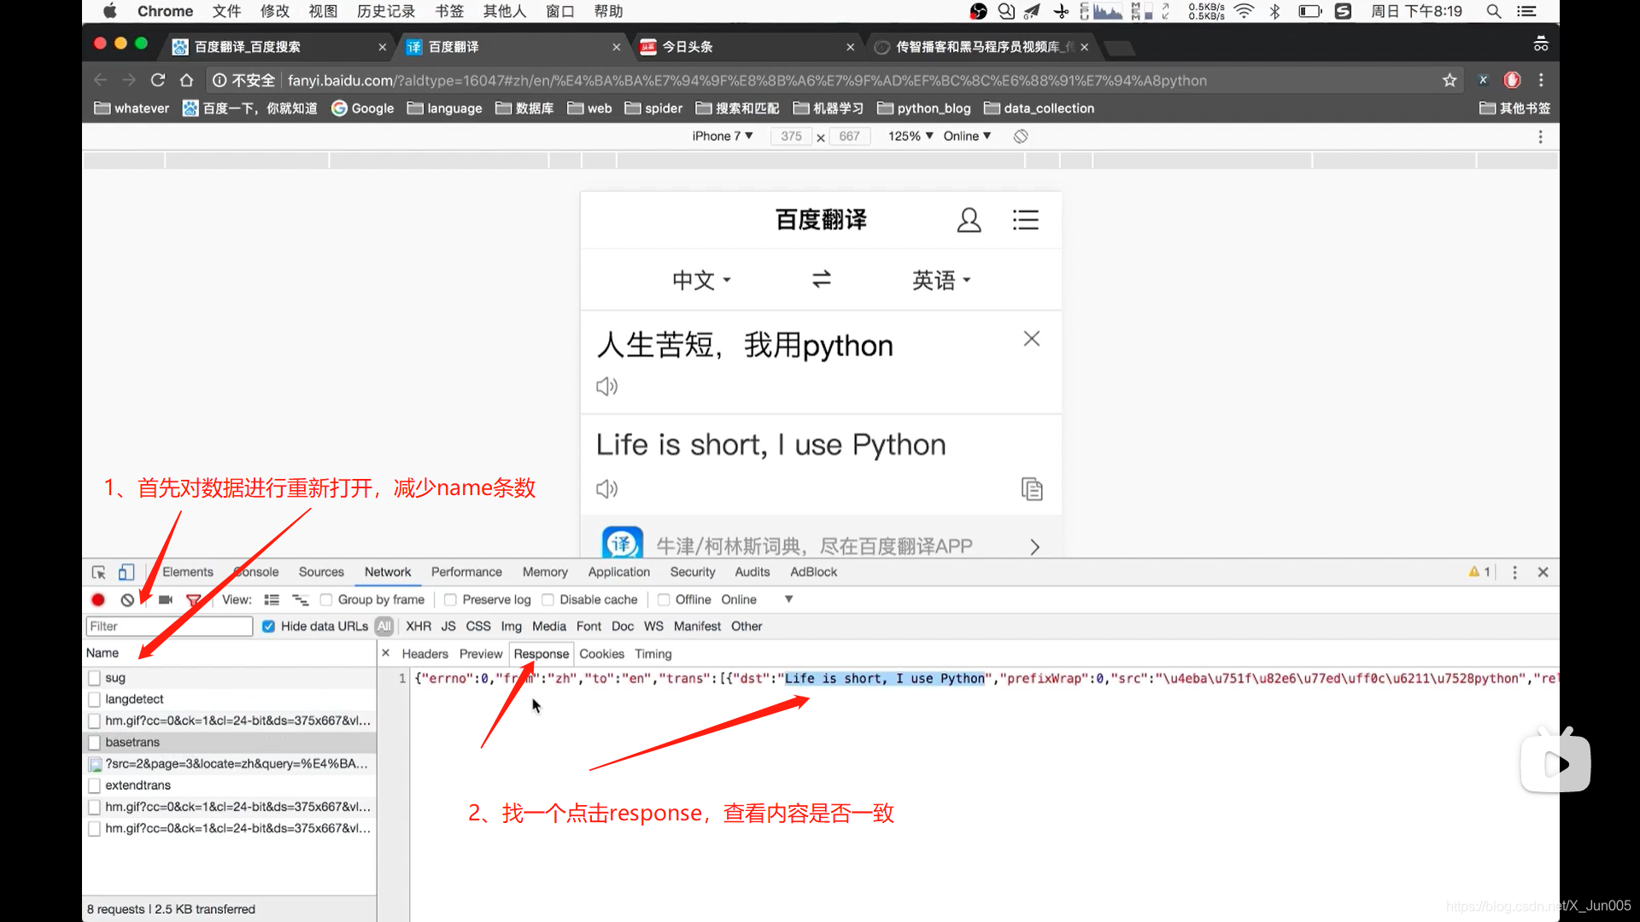Viewport: 1640px width, 922px height.
Task: Show the network overview waterfall icon
Action: pyautogui.click(x=301, y=600)
